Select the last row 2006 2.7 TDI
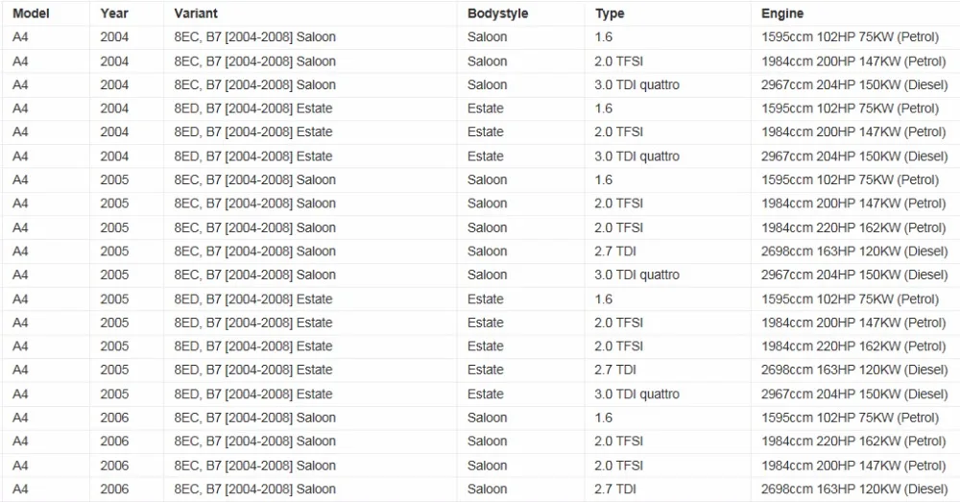The height and width of the screenshot is (502, 960). [480, 490]
